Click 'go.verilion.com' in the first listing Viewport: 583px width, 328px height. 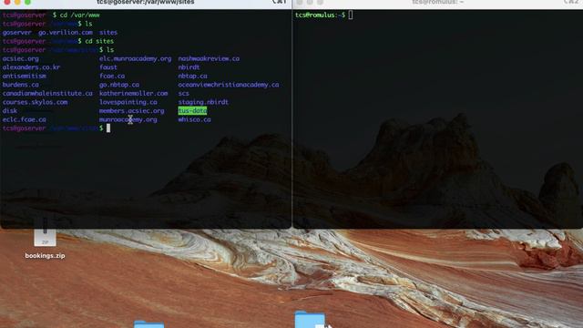(66, 33)
